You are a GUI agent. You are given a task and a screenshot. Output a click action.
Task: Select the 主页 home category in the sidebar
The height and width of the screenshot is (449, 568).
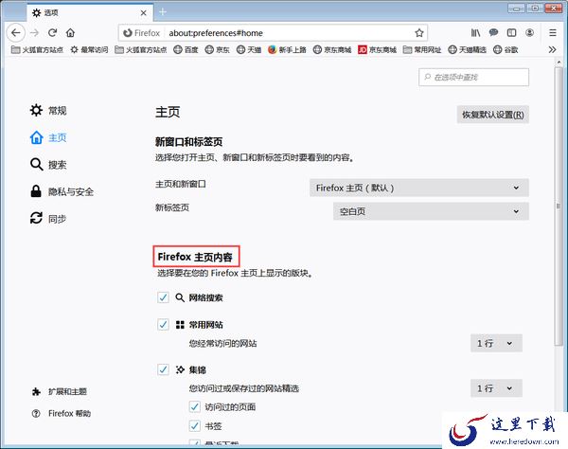(x=48, y=137)
